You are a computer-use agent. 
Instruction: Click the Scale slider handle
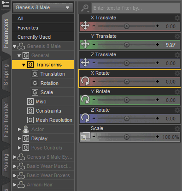[x=127, y=137]
